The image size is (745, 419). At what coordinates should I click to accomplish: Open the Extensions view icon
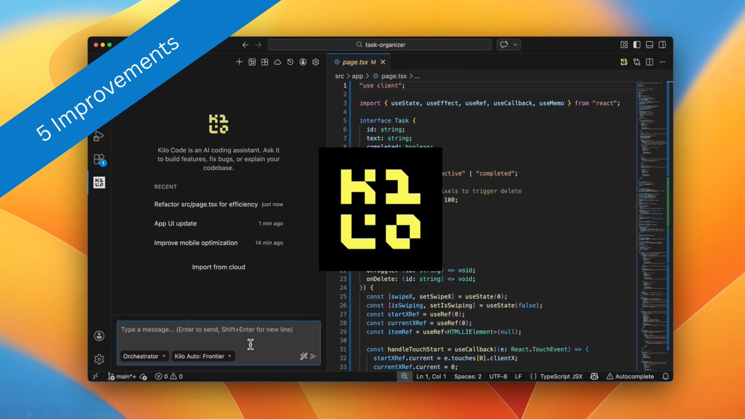coord(99,158)
